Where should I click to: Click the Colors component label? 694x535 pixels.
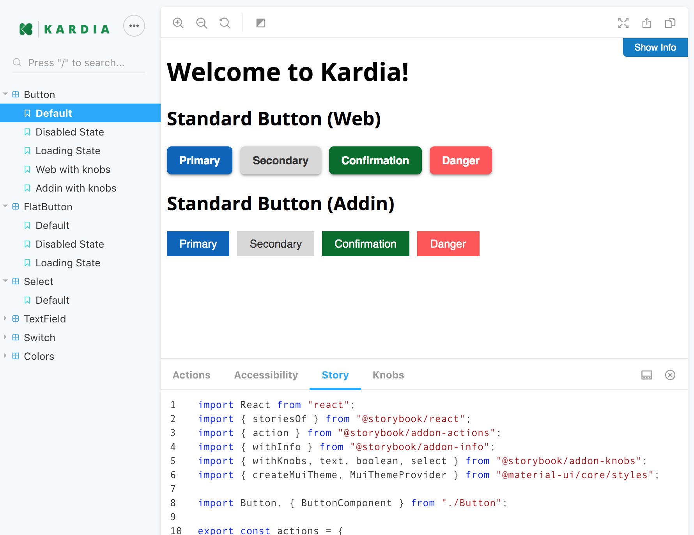tap(39, 356)
